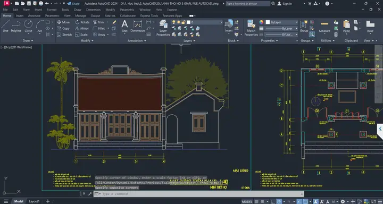Click the Open folder icon in quick access toolbar
The image size is (383, 204).
click(x=23, y=3)
